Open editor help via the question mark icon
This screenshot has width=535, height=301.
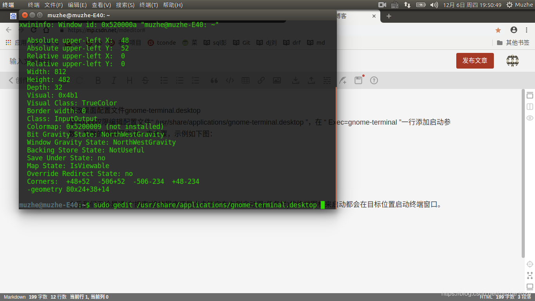tap(374, 80)
